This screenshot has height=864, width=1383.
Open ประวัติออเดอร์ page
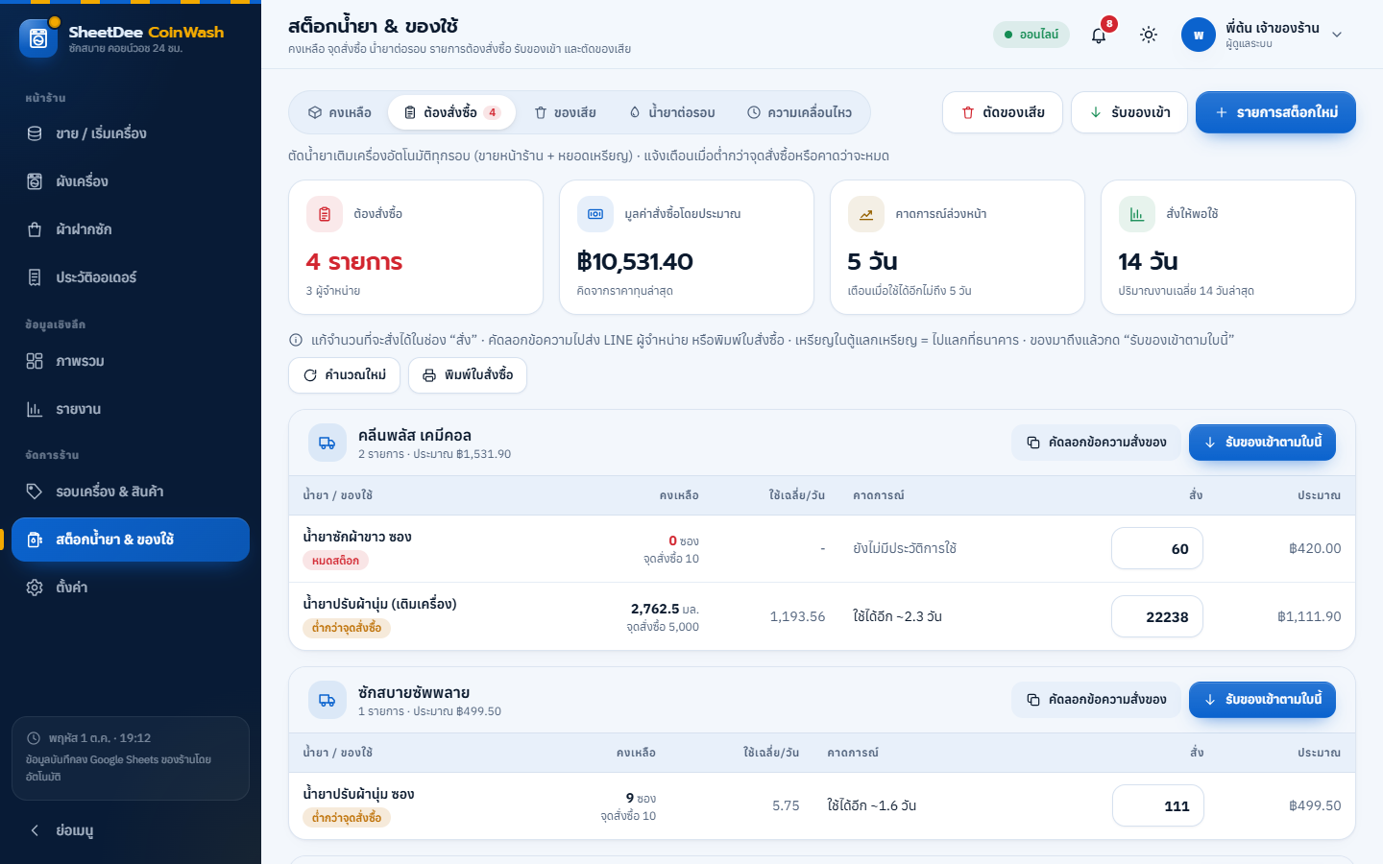pos(131,277)
